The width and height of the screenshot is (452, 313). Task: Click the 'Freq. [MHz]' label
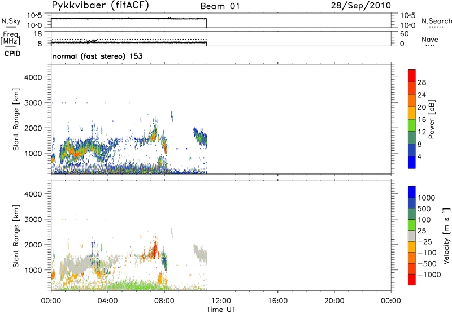pos(11,38)
